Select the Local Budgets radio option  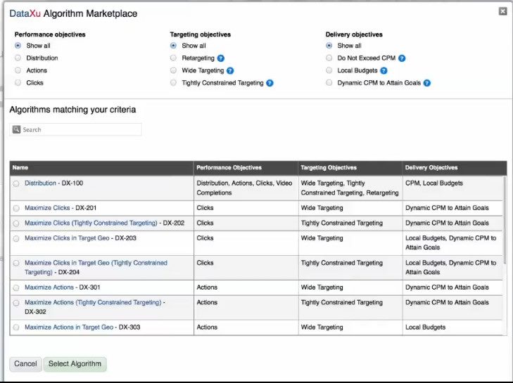click(x=329, y=70)
